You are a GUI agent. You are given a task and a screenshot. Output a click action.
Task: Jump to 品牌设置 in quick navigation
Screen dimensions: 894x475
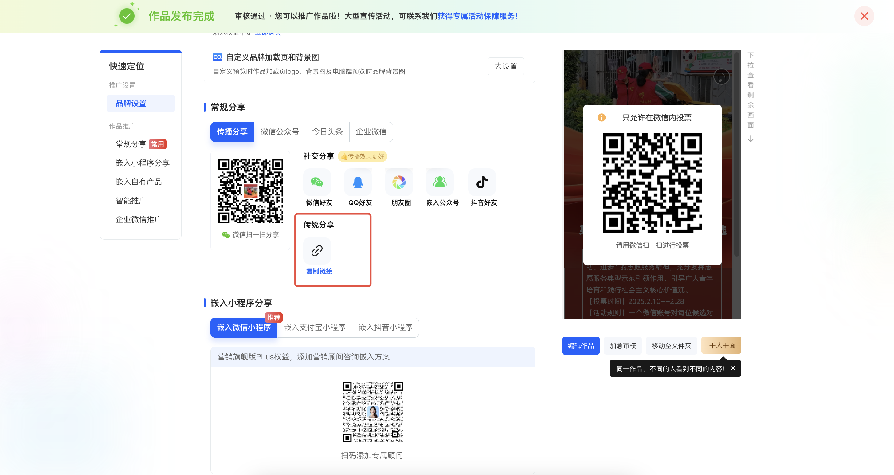(141, 104)
